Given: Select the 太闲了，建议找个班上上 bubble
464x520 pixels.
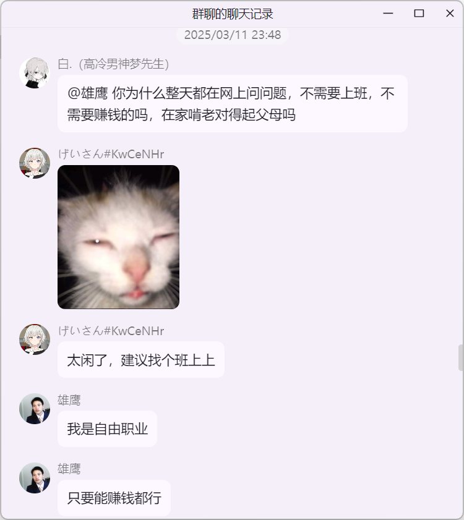Looking at the screenshot, I should 141,360.
